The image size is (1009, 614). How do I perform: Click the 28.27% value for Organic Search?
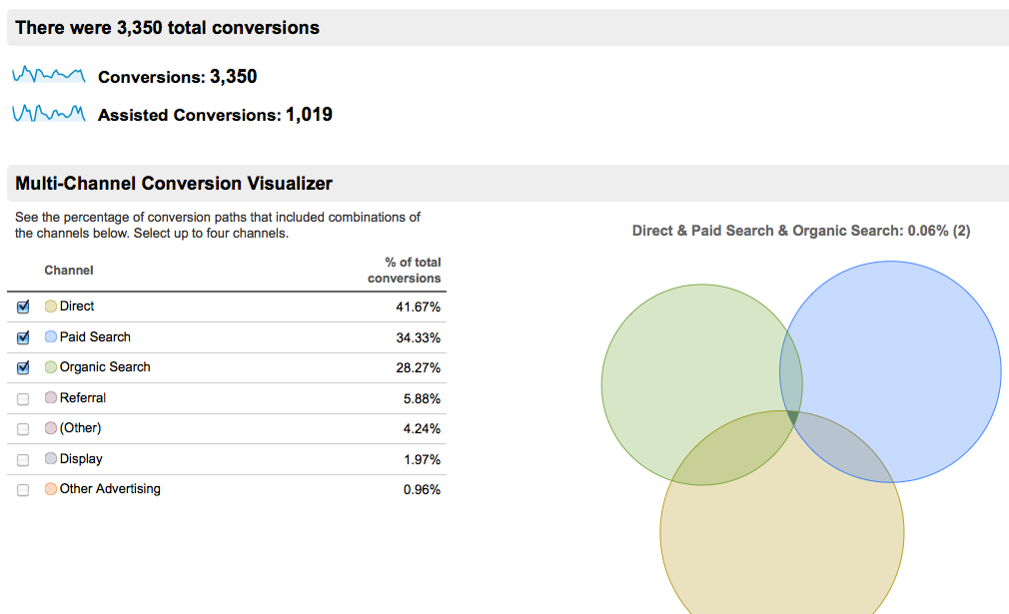pyautogui.click(x=419, y=367)
